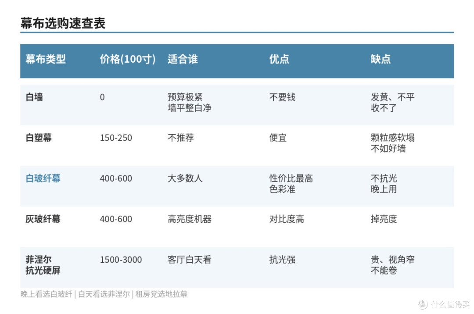Open the highlighted 白玻纤幕 label

[43, 178]
